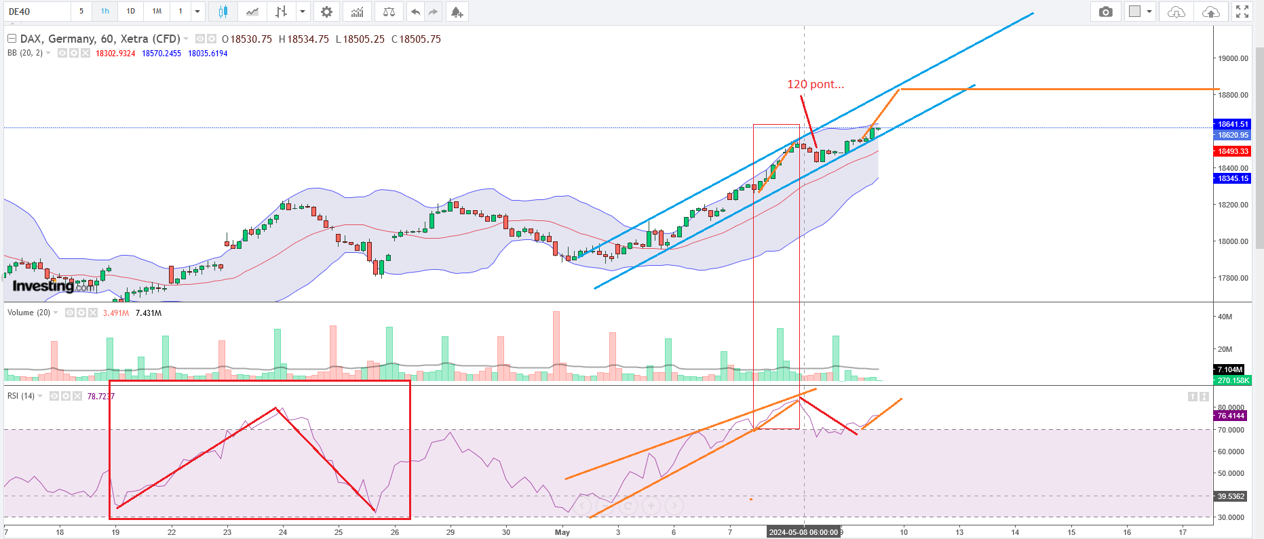Open chart settings gear in toolbar
This screenshot has height=539, width=1264.
(x=326, y=12)
